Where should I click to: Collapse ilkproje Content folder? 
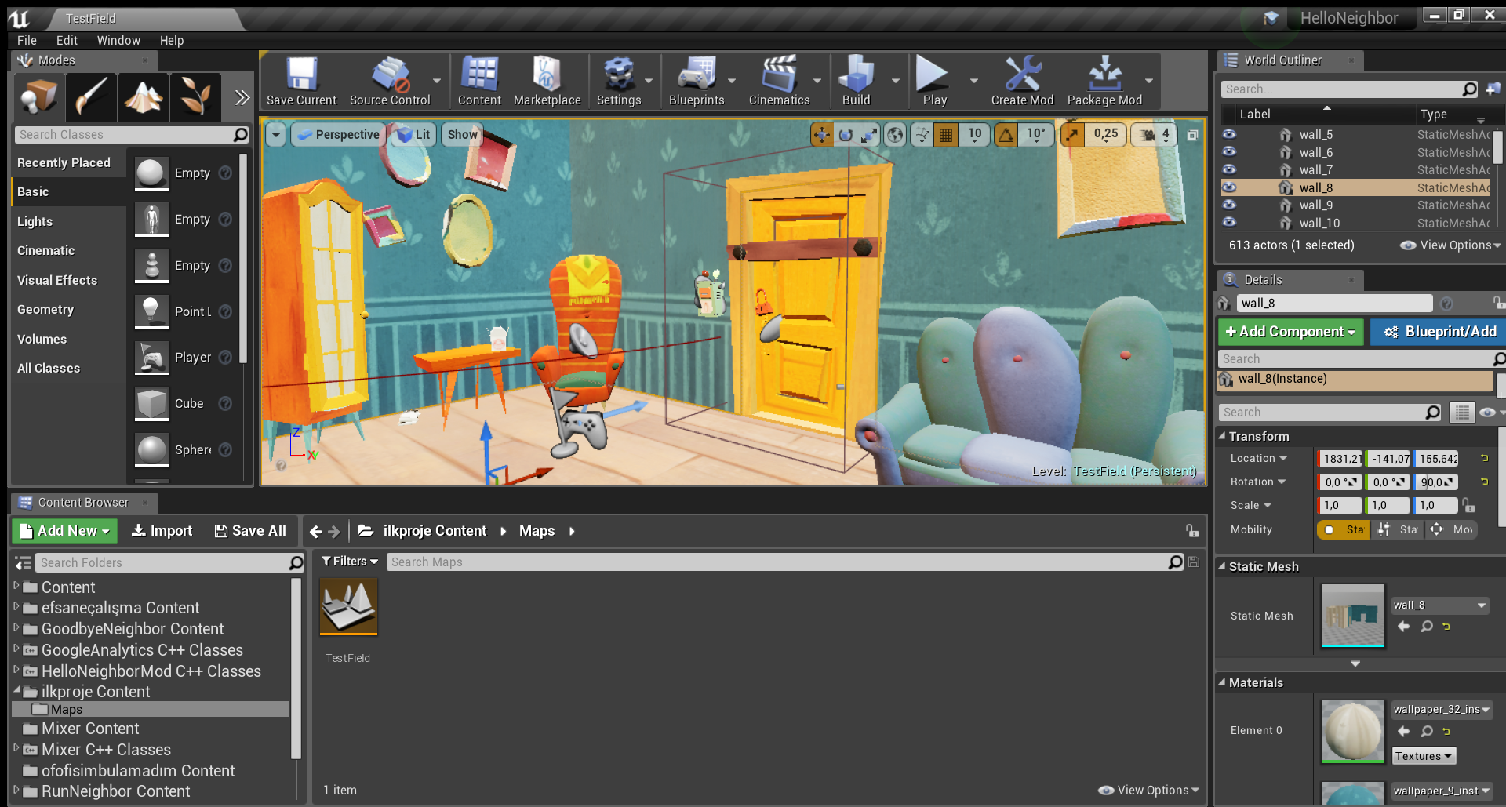(16, 691)
